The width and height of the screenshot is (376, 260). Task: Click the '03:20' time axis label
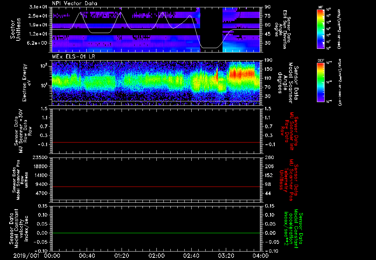click(226, 256)
